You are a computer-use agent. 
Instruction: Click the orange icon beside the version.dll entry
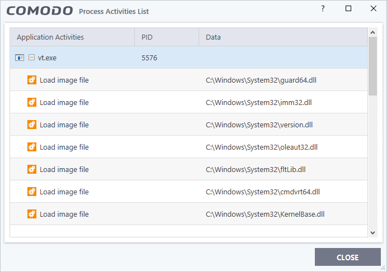click(x=32, y=125)
